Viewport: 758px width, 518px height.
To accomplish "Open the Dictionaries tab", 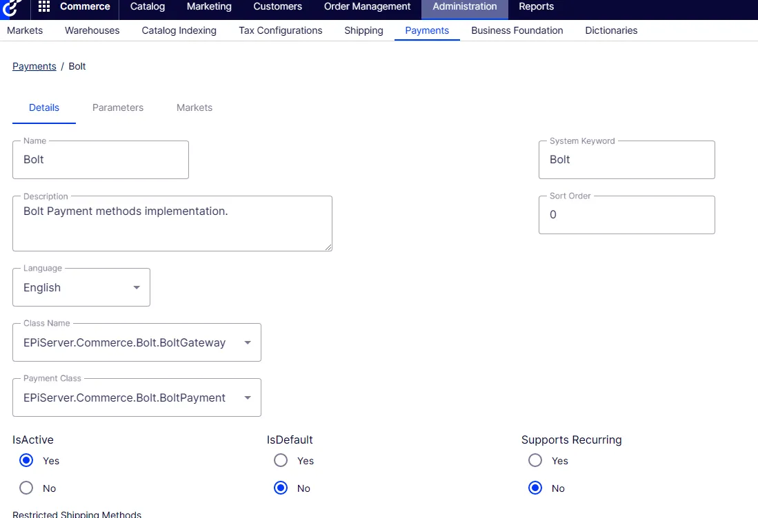I will tap(611, 30).
